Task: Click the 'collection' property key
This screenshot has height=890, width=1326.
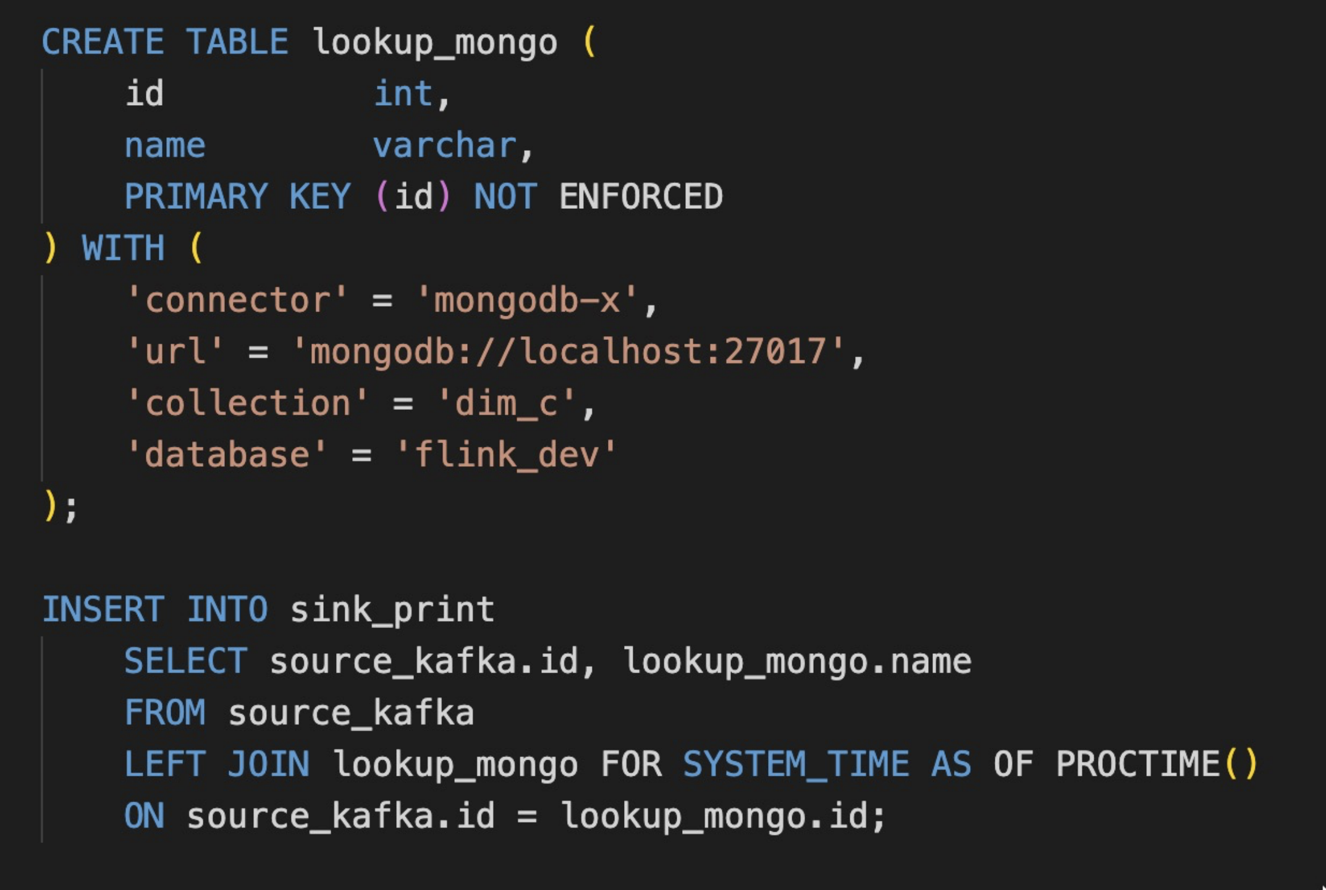Action: coord(247,404)
